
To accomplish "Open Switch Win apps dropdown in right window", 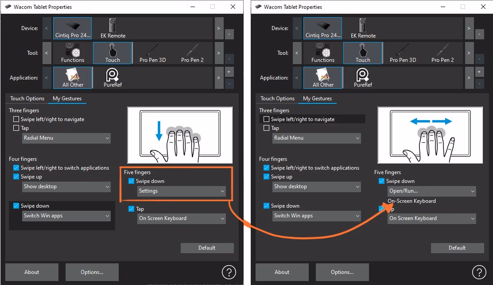I will point(317,216).
